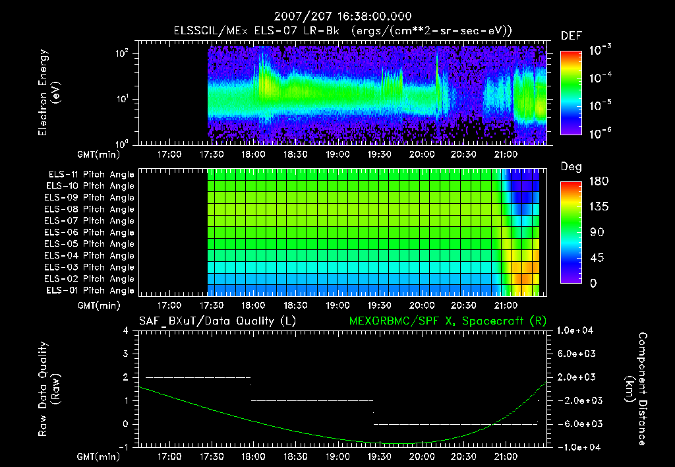Click the DEF color bar

coord(571,92)
